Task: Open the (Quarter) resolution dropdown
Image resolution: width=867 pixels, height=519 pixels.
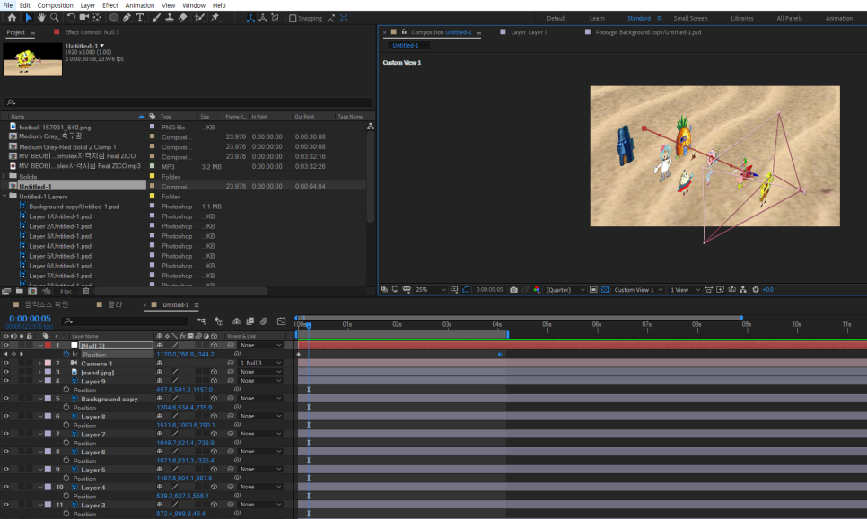Action: (x=565, y=289)
